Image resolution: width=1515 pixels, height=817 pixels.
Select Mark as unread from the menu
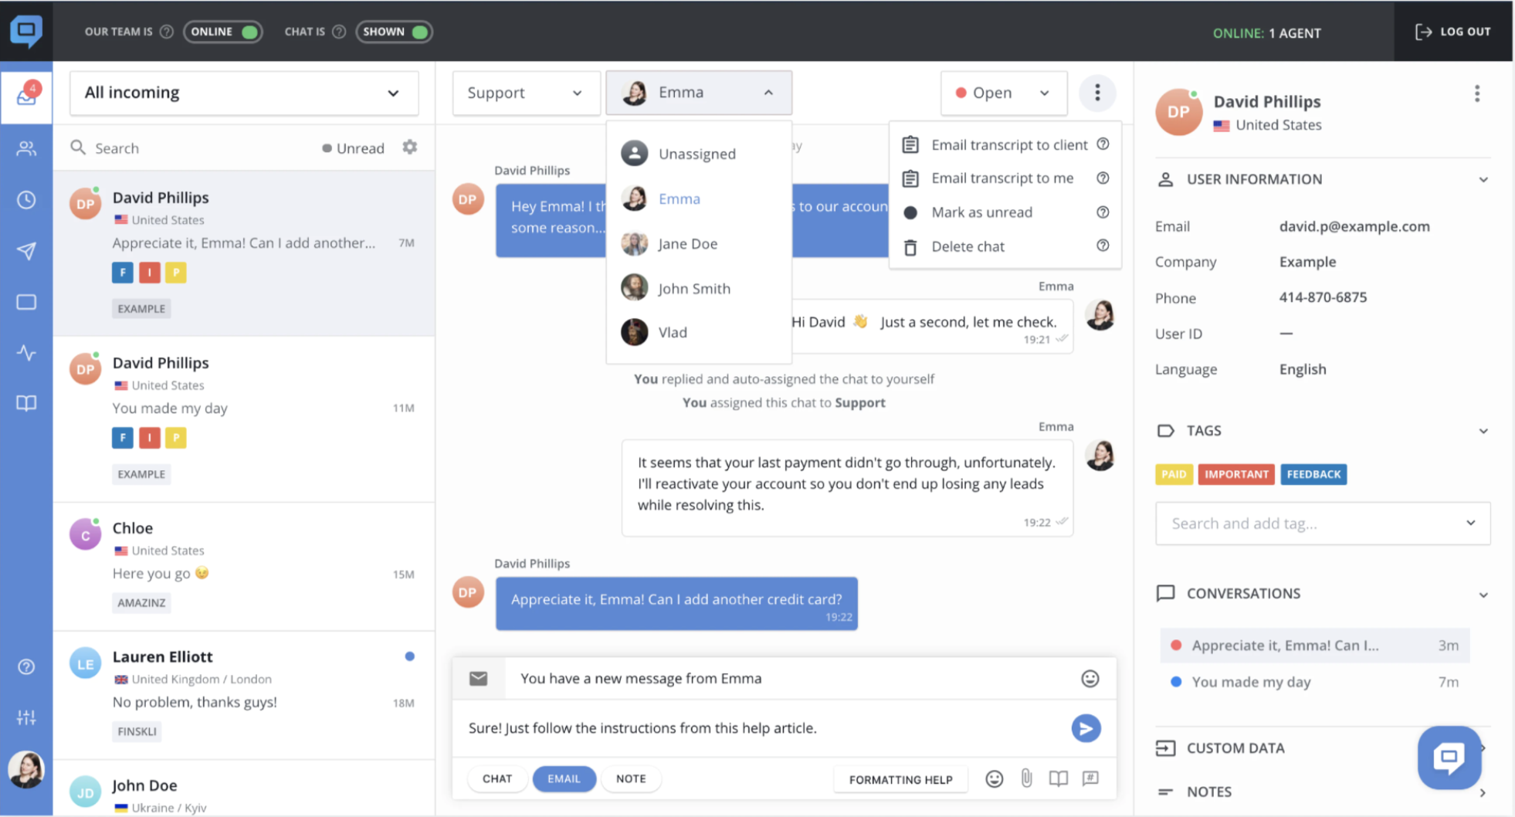click(983, 212)
